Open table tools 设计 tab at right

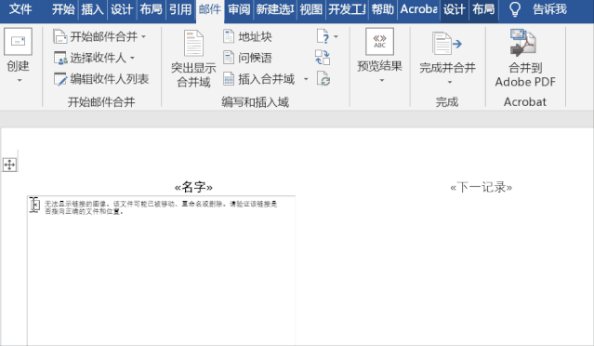(x=454, y=9)
